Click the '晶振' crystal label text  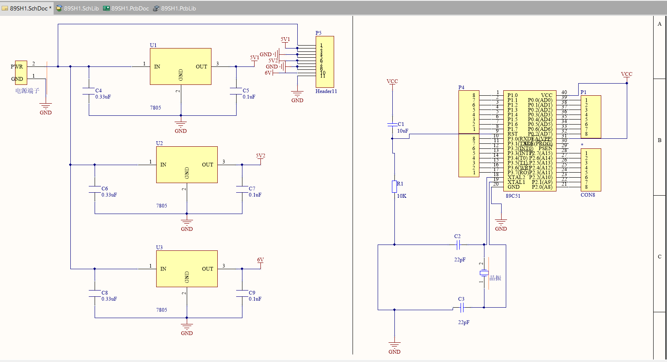[495, 278]
